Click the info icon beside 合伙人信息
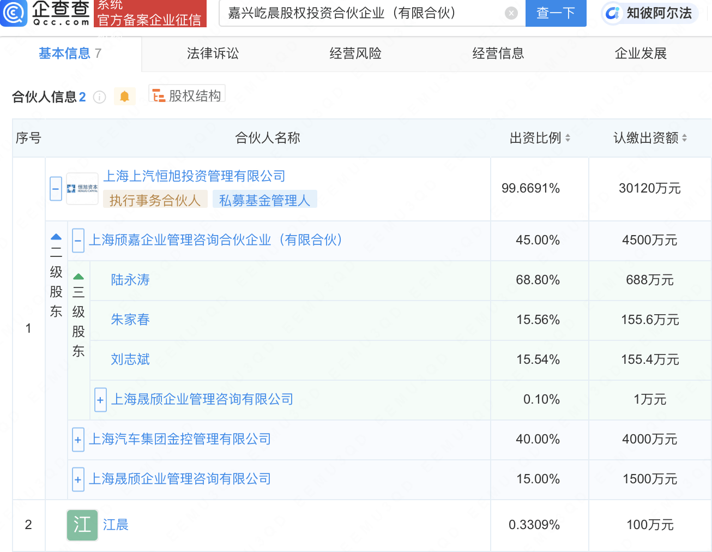Image resolution: width=712 pixels, height=552 pixels. click(x=99, y=97)
